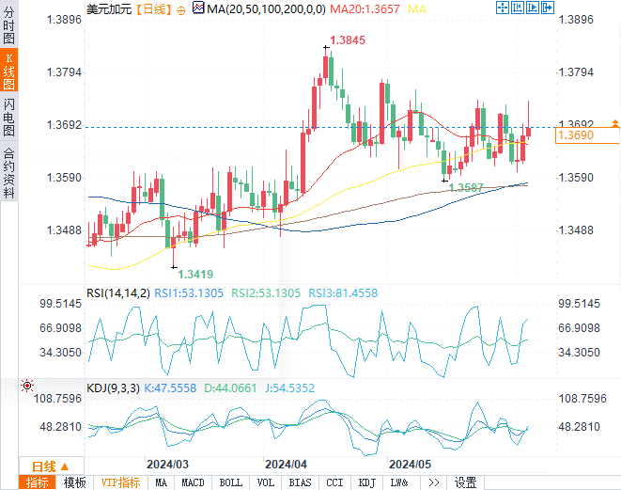Click the 美元加元 instrument title
The image size is (621, 490).
point(109,9)
